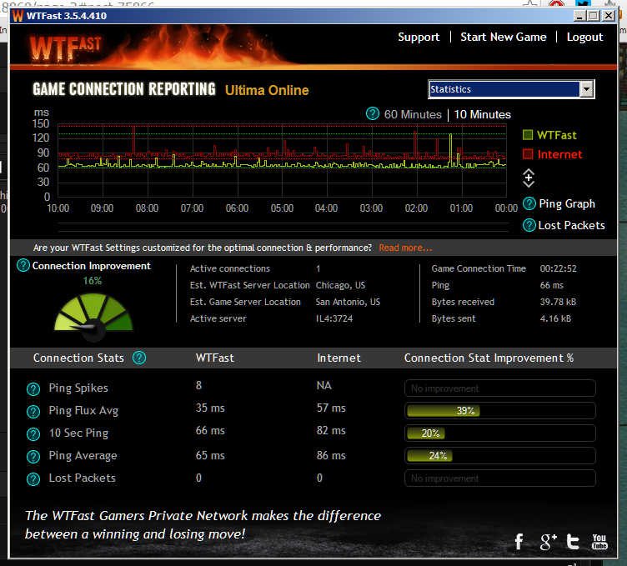Select the Lost Packets graph option
Viewport: 627px width, 566px height.
pyautogui.click(x=571, y=225)
